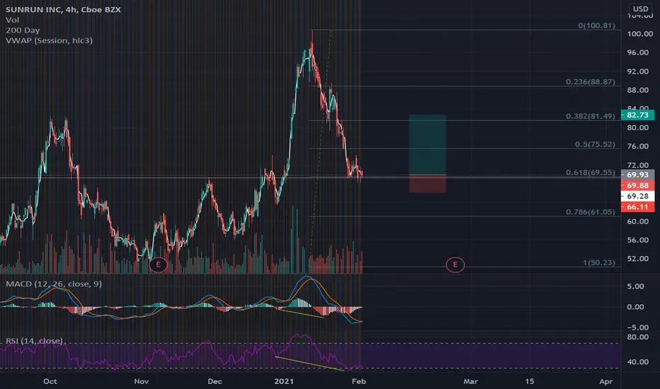Click the Fibonacci 1(50.23) level label

tap(598, 263)
